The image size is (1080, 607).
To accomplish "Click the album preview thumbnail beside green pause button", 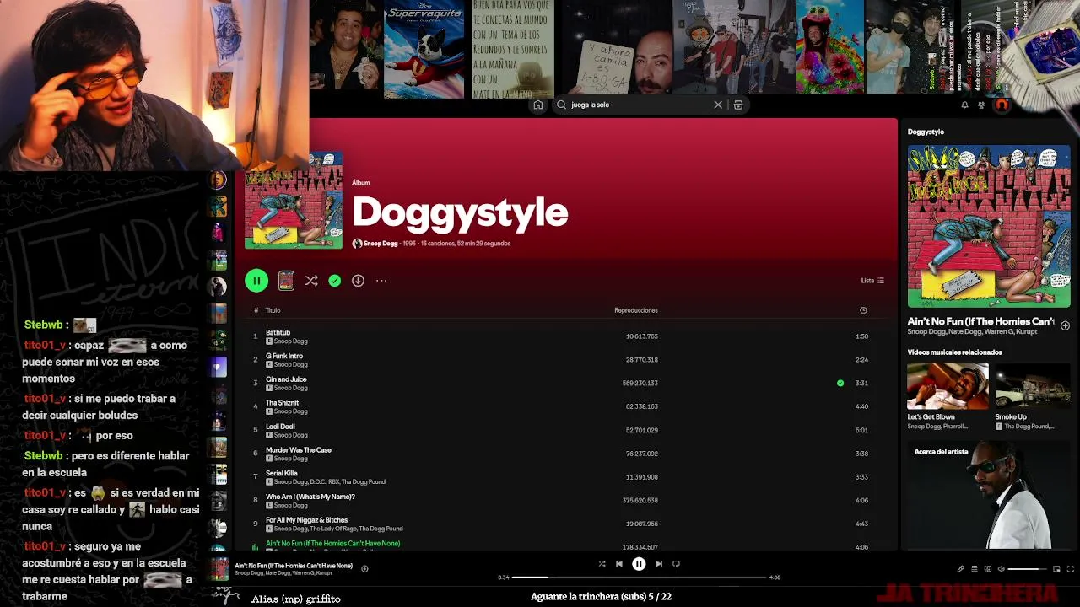I will point(287,281).
